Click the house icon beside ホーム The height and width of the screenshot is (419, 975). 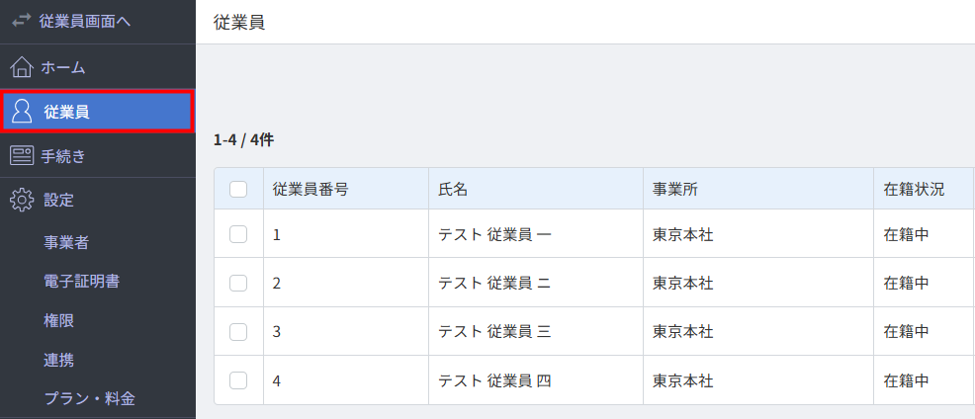(22, 67)
